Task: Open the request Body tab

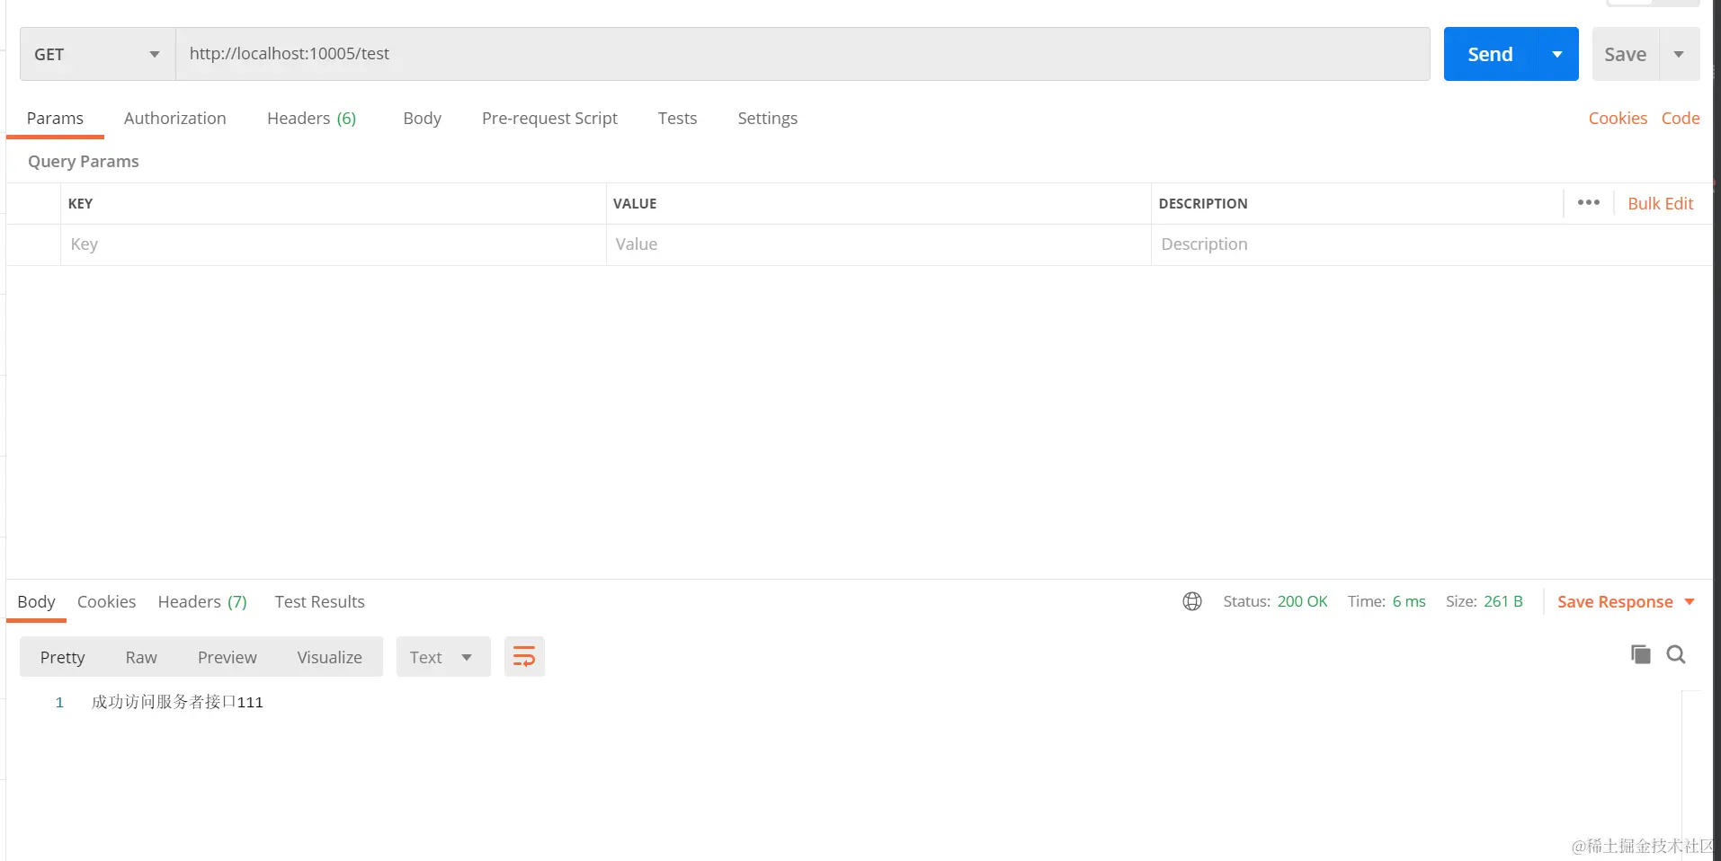Action: [422, 118]
